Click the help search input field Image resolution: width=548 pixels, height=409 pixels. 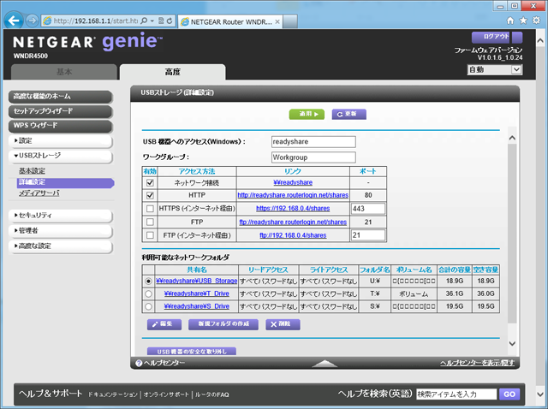[x=456, y=394]
